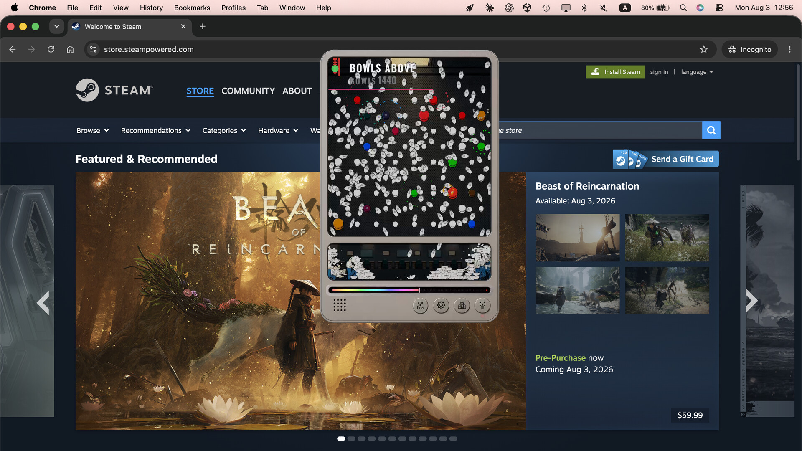The width and height of the screenshot is (802, 451).
Task: Open the ChatGPT menu bar icon
Action: pyautogui.click(x=509, y=8)
